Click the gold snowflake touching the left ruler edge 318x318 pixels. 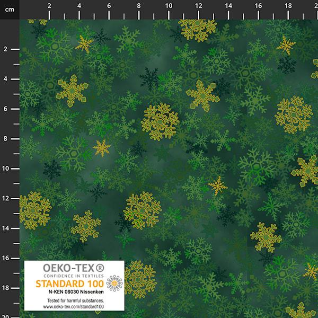click(x=34, y=210)
